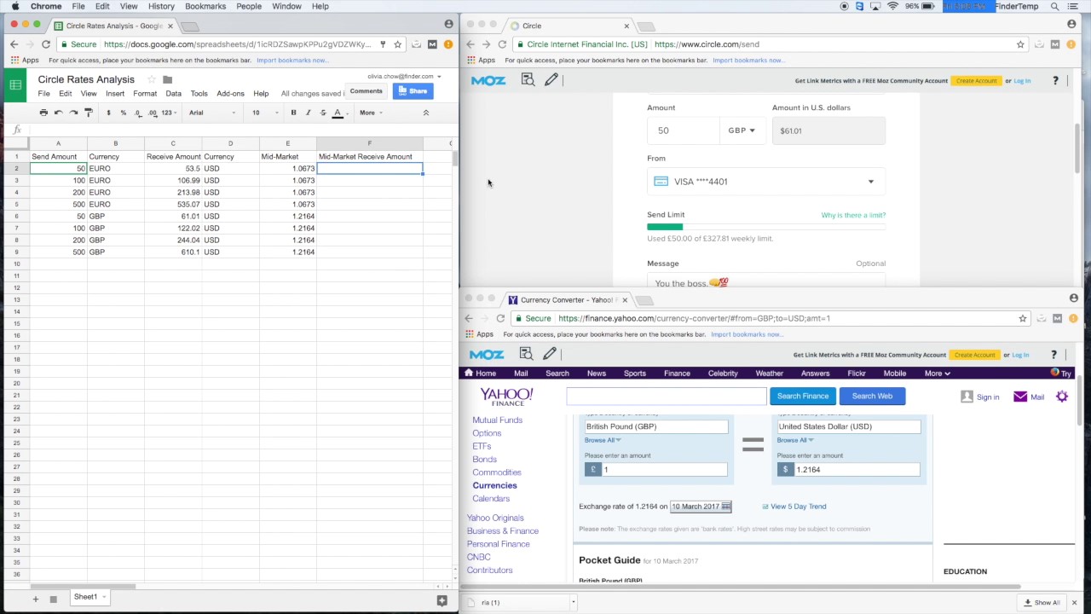Click the MOZ page analysis icon in Circle window

tap(528, 79)
